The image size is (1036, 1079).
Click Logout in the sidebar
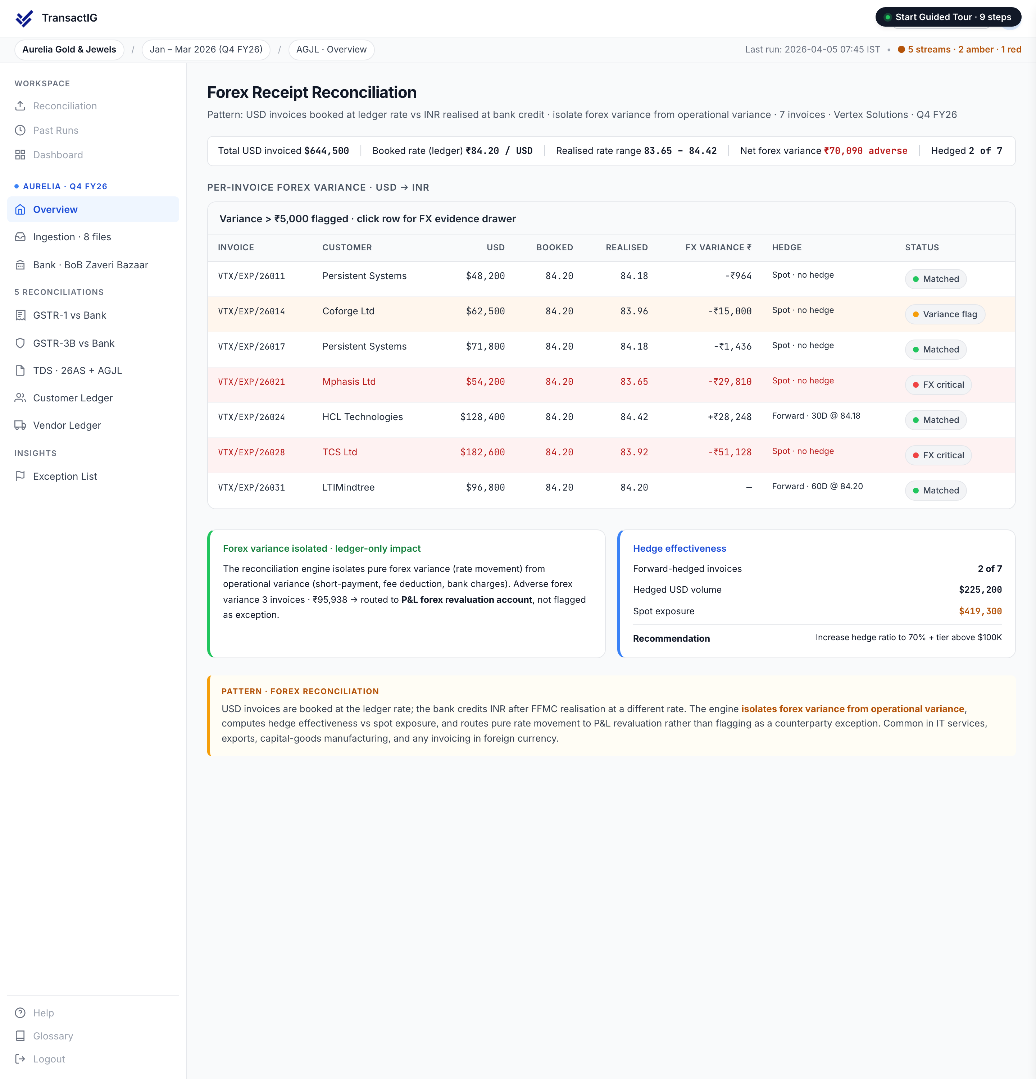tap(93, 1059)
